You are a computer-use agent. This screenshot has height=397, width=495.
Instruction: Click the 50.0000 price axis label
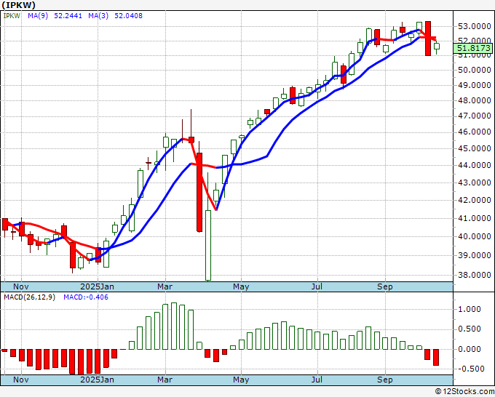pyautogui.click(x=474, y=70)
